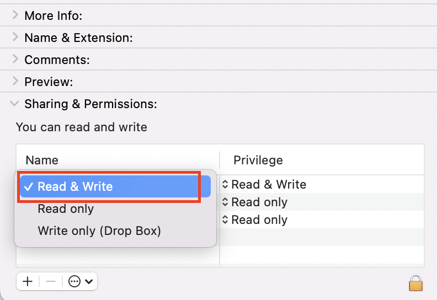
Task: Open the second row's Read only privilege popup
Action: [254, 202]
